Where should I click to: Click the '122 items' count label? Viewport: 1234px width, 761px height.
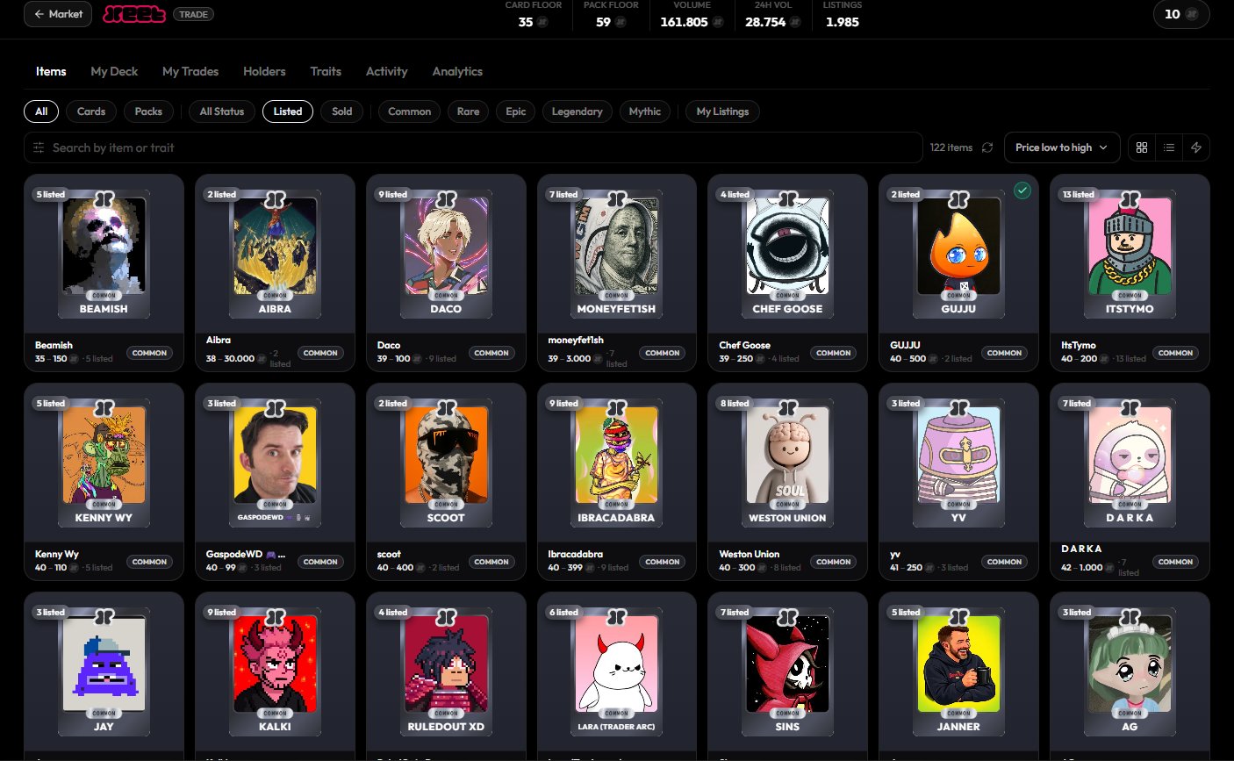(x=951, y=147)
